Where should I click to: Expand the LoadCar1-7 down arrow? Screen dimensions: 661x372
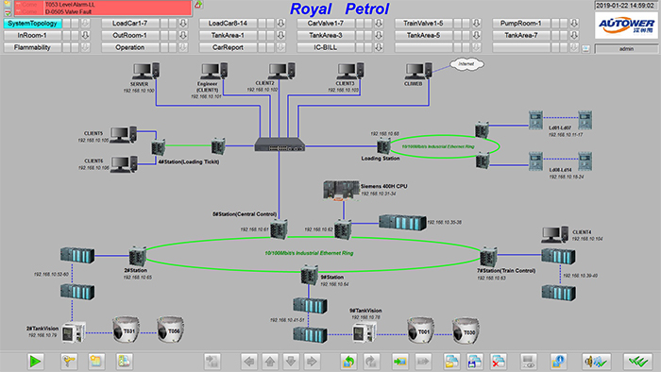(x=183, y=24)
